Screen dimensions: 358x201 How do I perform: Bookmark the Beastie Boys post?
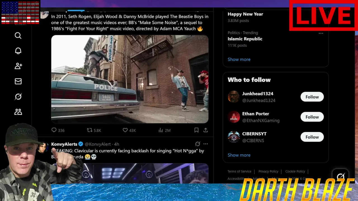196,130
